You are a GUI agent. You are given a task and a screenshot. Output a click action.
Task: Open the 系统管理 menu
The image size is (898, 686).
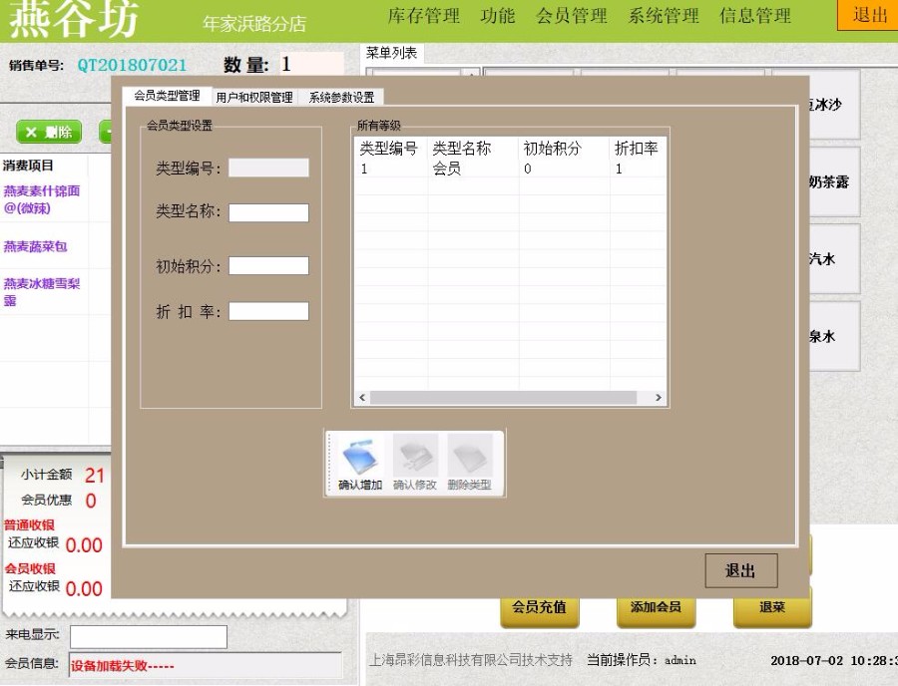tap(664, 16)
